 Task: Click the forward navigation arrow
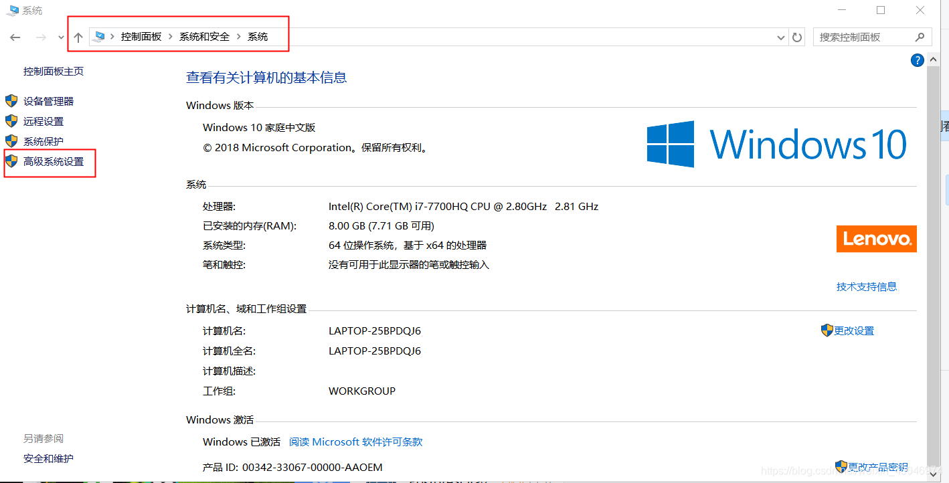click(41, 37)
